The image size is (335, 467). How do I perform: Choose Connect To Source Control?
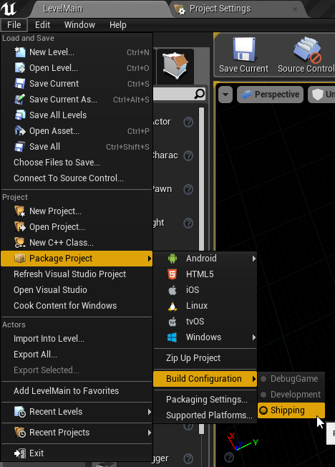(x=77, y=178)
